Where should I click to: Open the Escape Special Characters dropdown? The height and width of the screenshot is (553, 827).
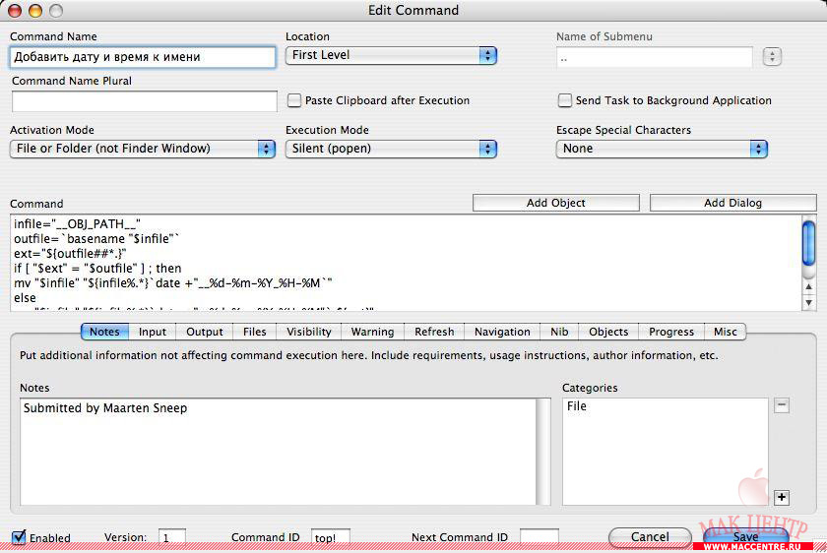[x=662, y=149]
